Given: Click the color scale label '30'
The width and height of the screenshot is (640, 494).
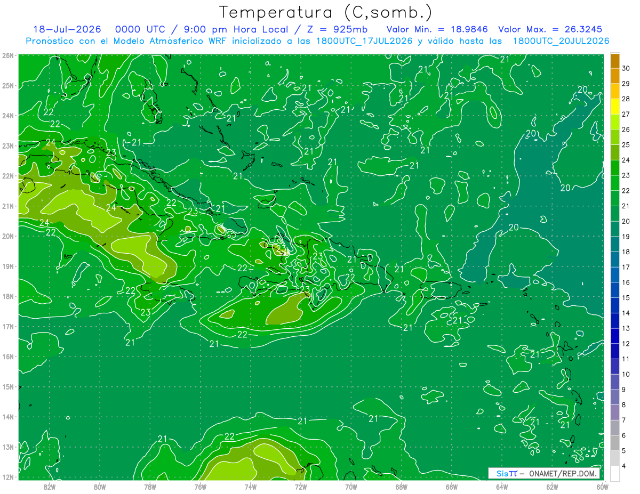Looking at the screenshot, I should [626, 68].
